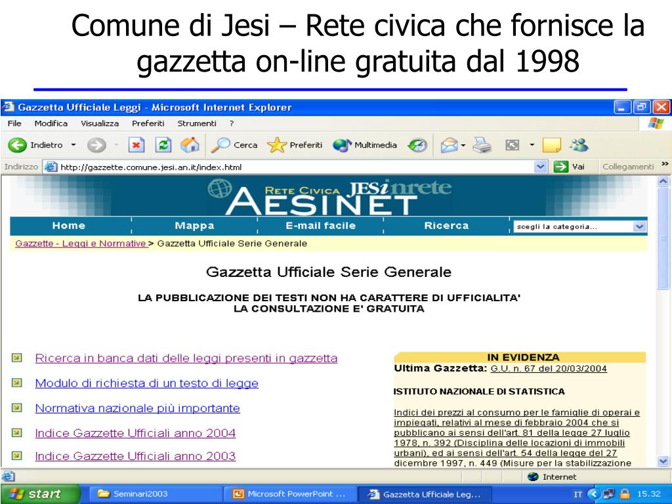Open the ? help menu

pos(232,123)
